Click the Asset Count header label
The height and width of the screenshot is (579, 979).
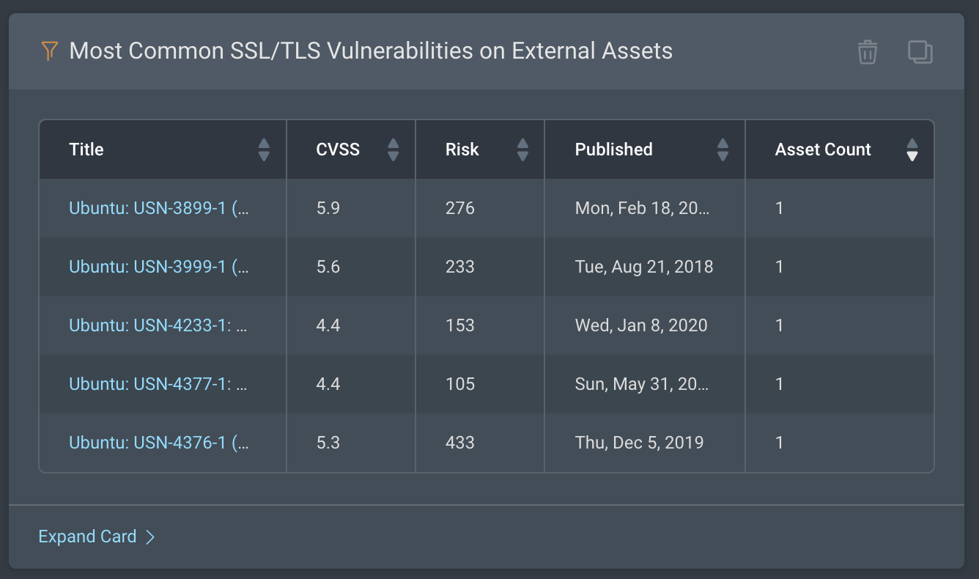823,150
